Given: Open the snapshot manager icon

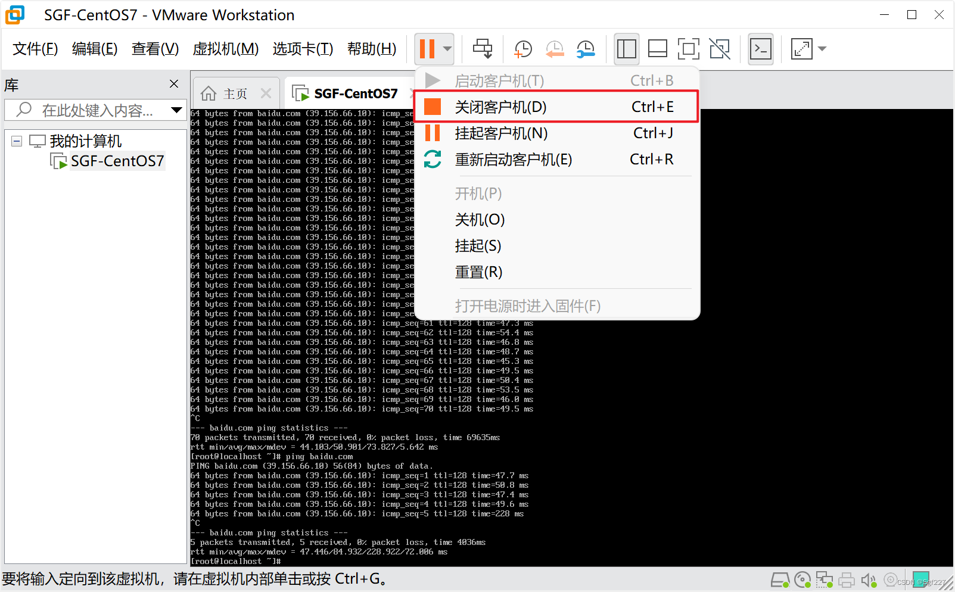Looking at the screenshot, I should tap(586, 49).
